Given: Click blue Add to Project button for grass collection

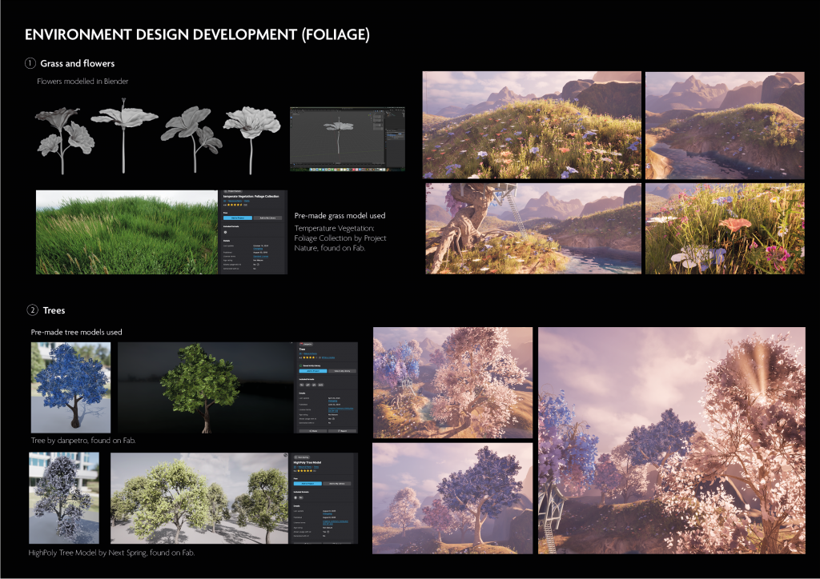Looking at the screenshot, I should (237, 217).
